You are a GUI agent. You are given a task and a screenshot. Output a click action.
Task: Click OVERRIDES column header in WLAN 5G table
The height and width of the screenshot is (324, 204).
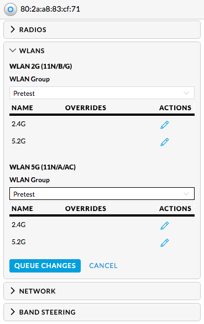click(x=86, y=208)
